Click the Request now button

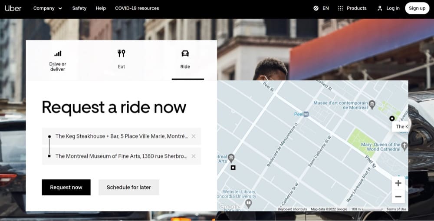click(66, 188)
